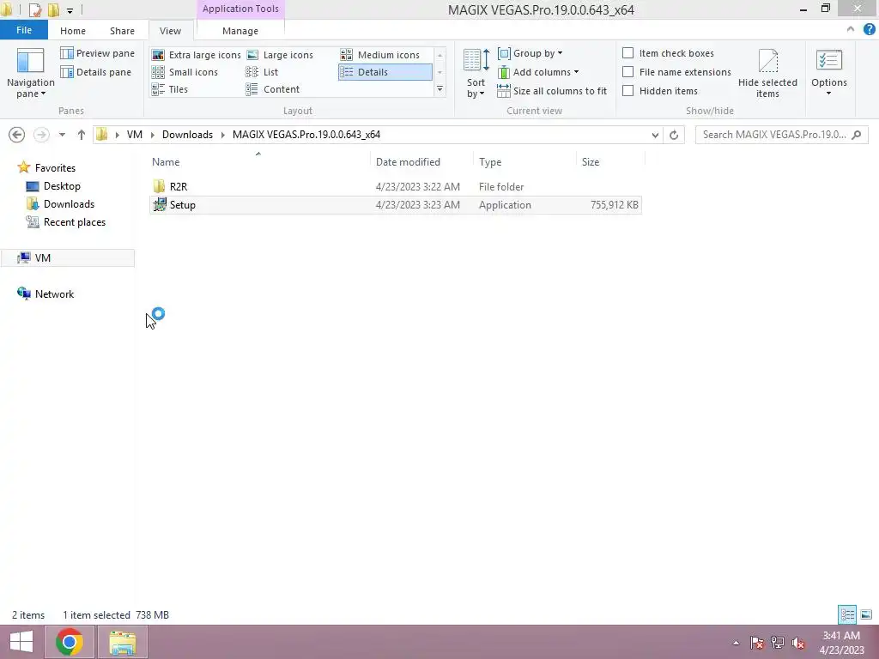Open the Group by dropdown
The height and width of the screenshot is (659, 879).
coord(530,53)
